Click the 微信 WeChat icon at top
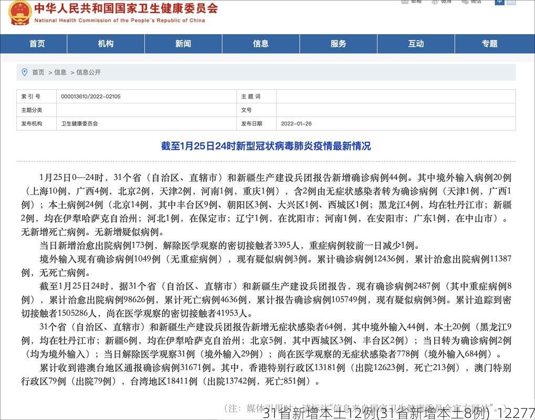Screen dimensions: 535x420 click(x=465, y=2)
